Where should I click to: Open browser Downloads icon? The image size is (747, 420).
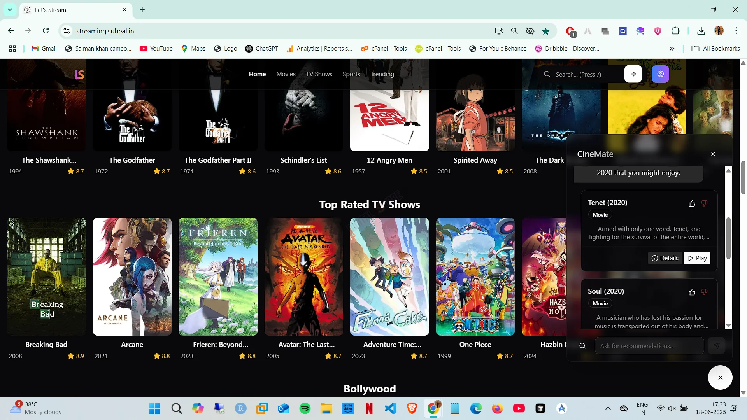701,31
